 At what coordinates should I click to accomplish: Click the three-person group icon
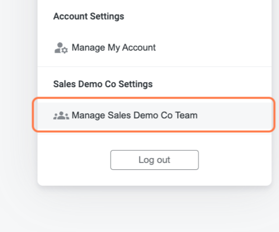click(61, 116)
